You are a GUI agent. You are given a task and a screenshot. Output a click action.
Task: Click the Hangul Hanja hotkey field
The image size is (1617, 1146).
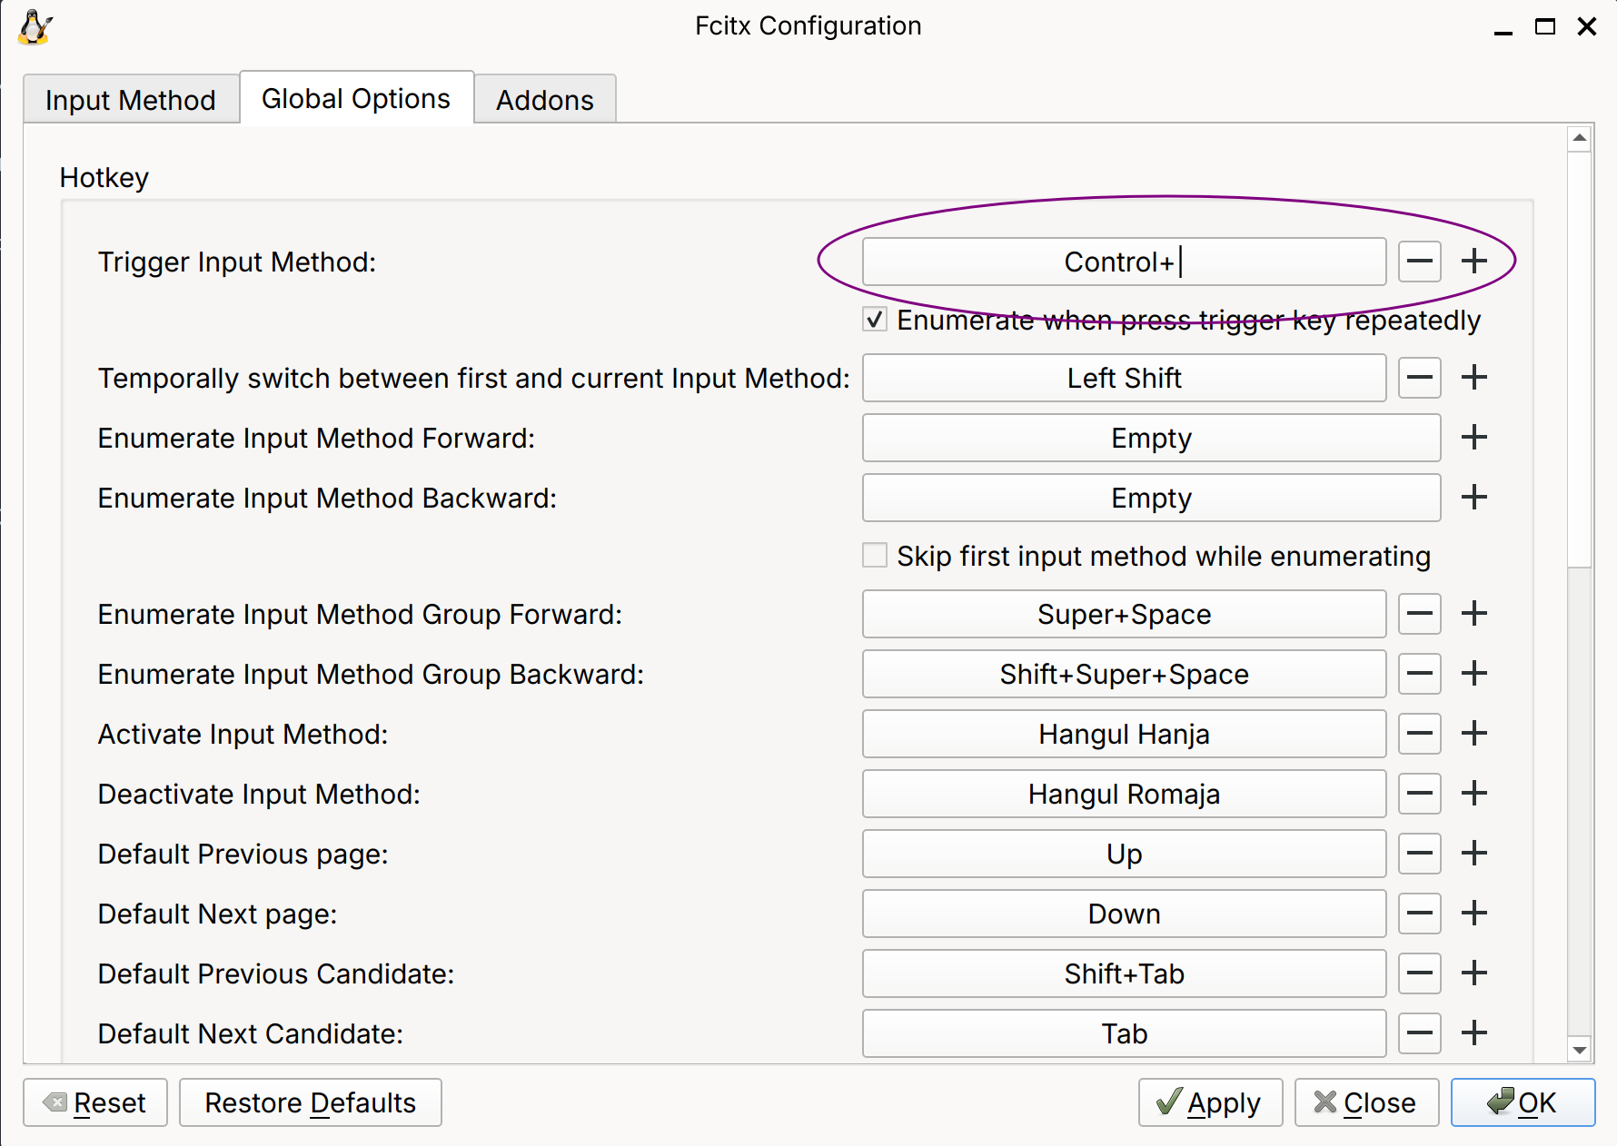[x=1125, y=734]
